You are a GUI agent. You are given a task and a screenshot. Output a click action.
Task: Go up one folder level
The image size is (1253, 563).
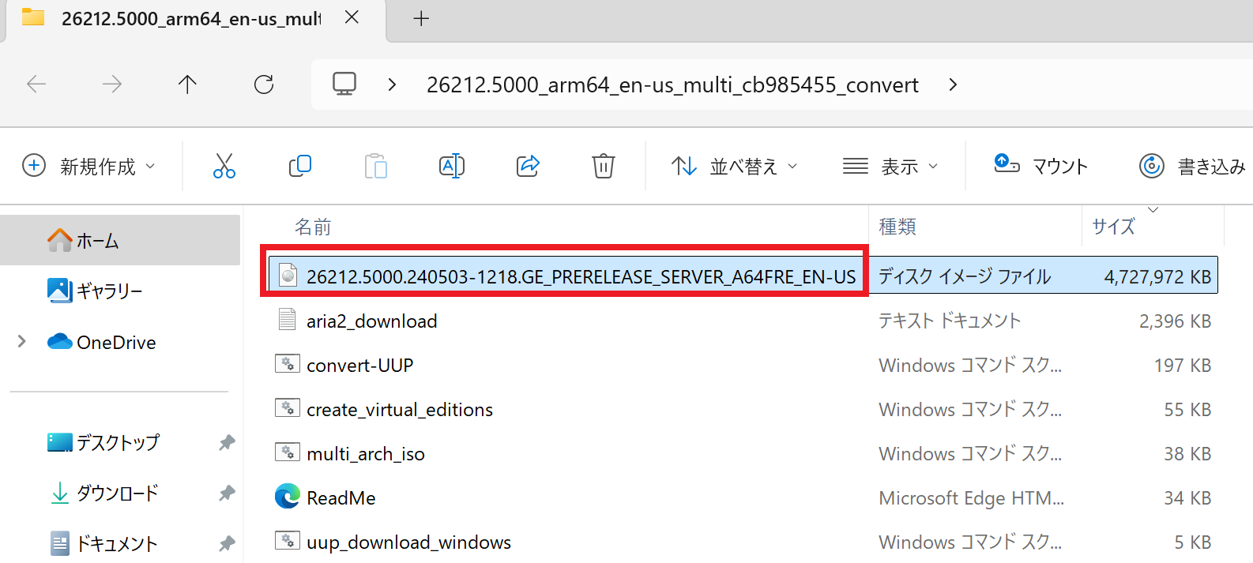187,84
